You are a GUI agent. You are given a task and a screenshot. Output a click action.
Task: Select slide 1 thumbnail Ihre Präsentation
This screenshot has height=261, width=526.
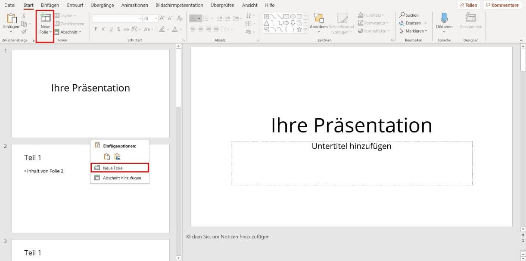90,93
